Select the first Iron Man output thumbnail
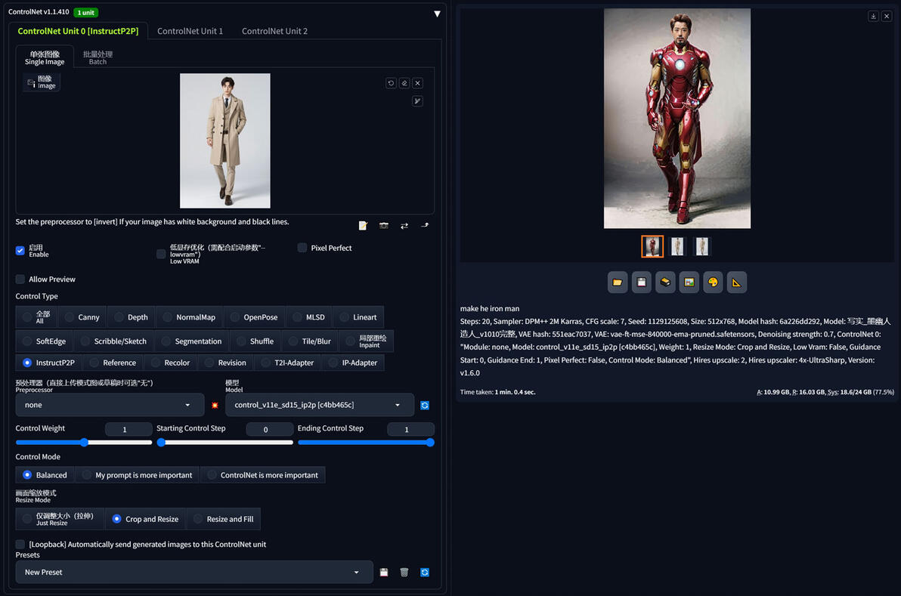The width and height of the screenshot is (901, 596). [x=652, y=246]
